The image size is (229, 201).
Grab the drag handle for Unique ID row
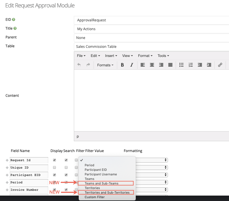(7, 168)
